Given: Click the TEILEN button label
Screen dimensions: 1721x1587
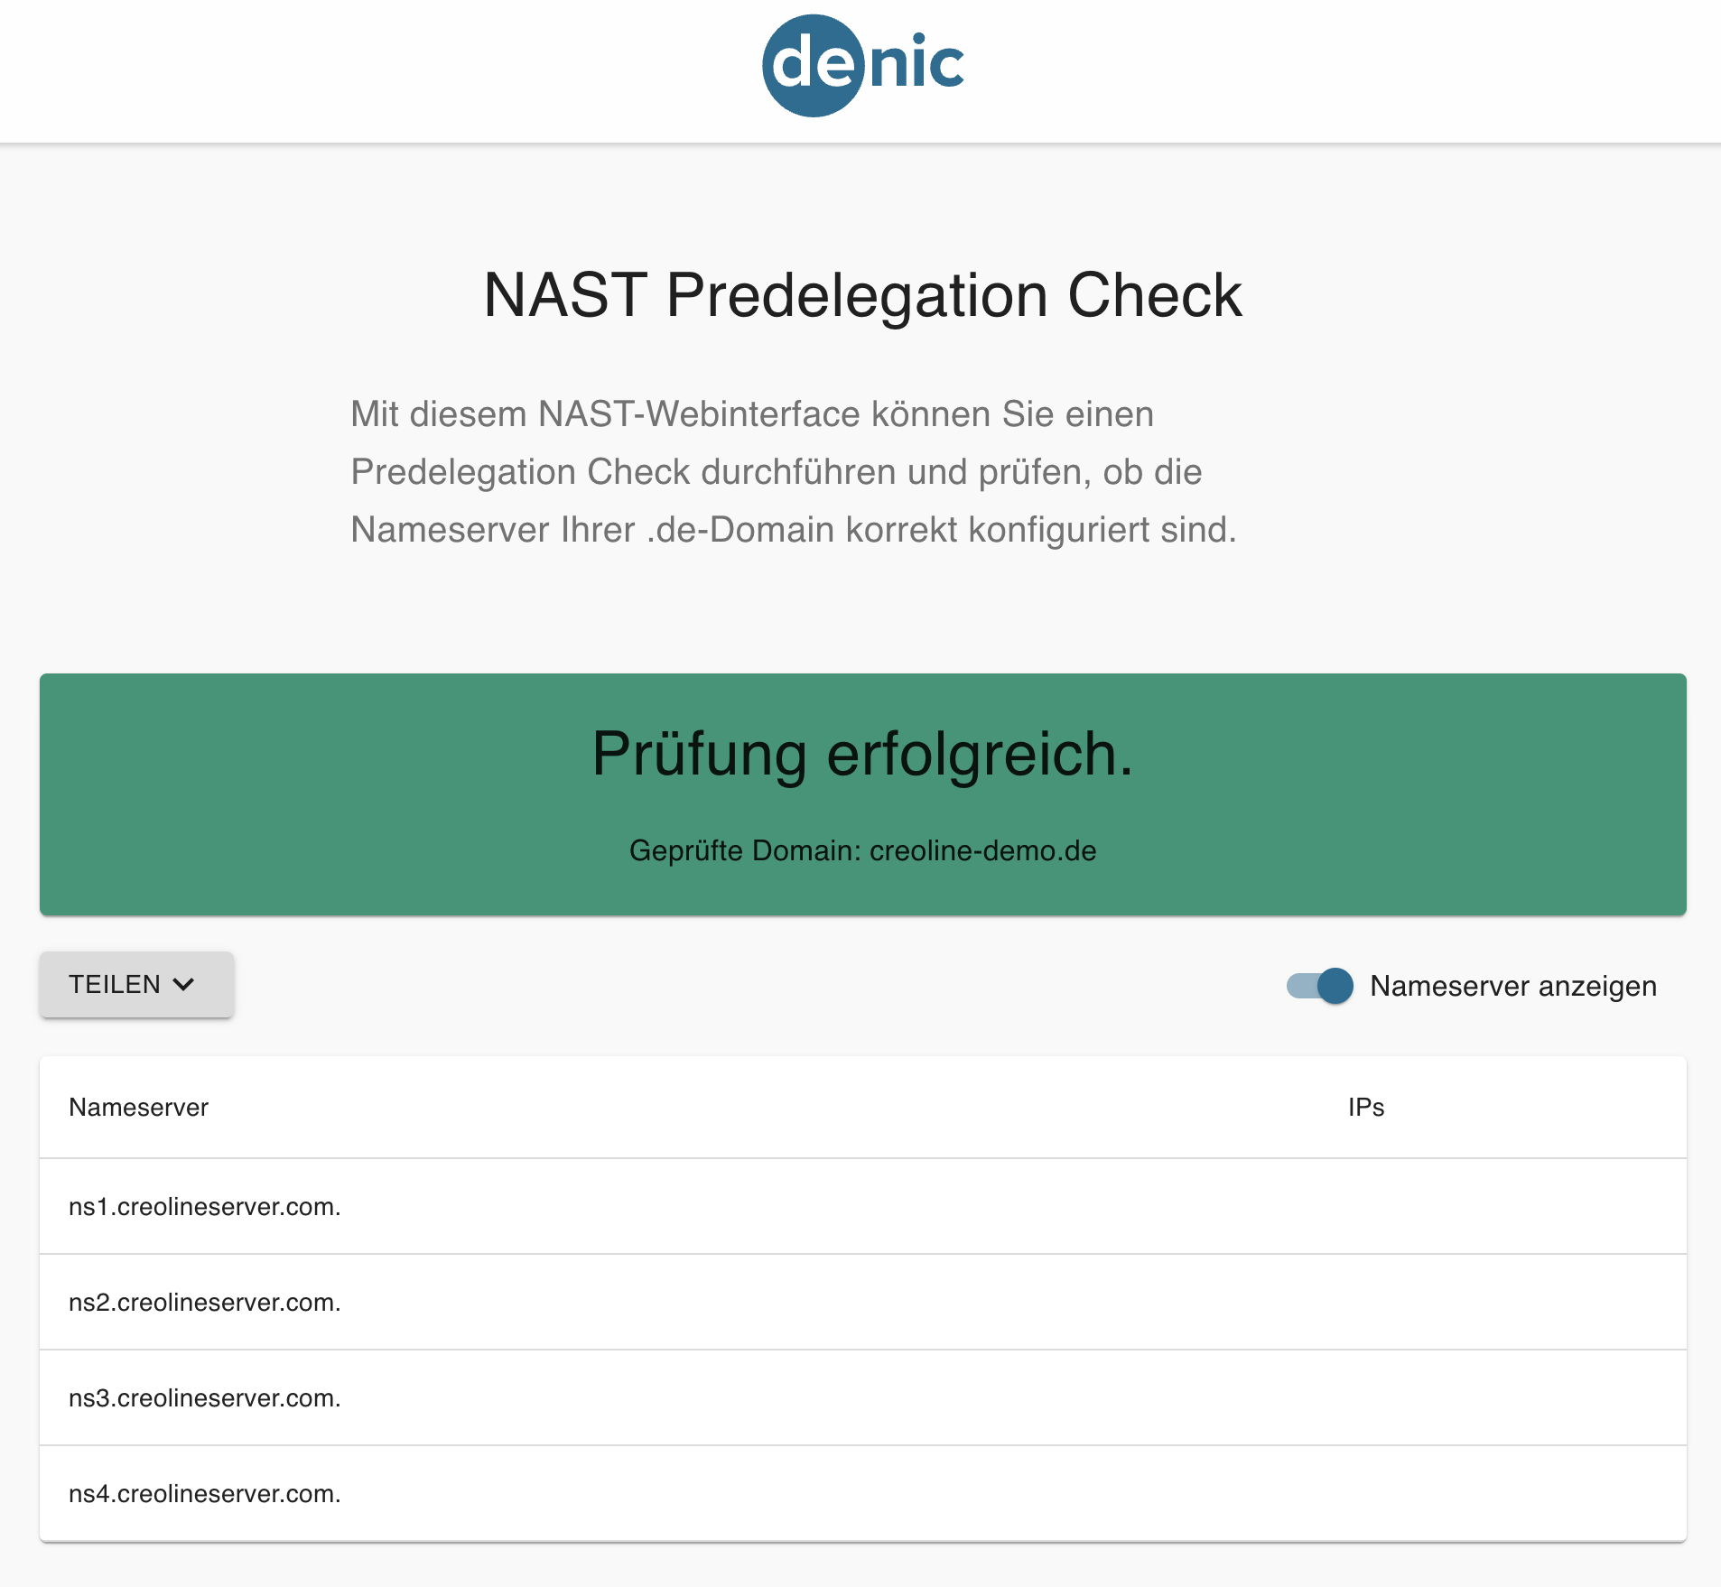Looking at the screenshot, I should [x=115, y=984].
